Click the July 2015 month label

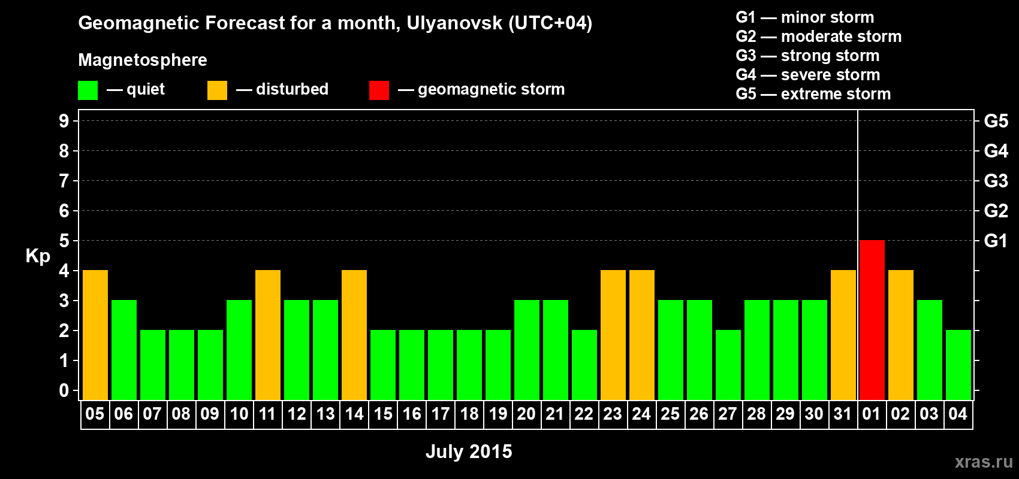[x=469, y=451]
